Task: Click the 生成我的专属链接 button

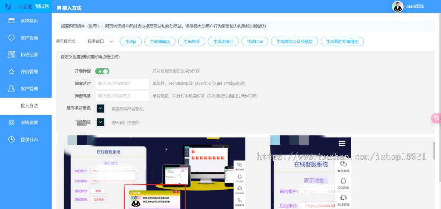Action: pos(342,42)
